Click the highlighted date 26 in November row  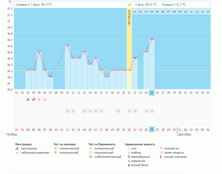(x=152, y=130)
